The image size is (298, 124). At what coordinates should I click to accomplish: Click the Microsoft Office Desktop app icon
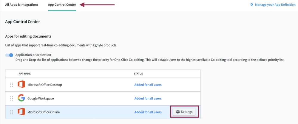coord(21,85)
